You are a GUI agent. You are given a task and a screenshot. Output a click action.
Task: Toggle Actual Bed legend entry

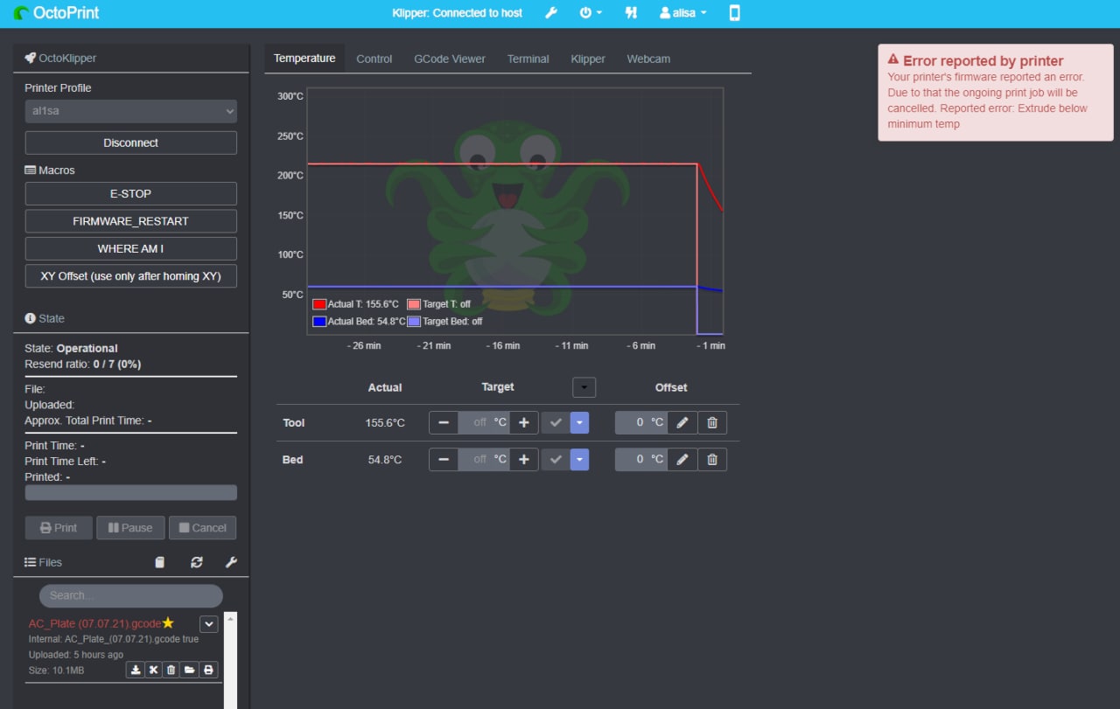360,322
